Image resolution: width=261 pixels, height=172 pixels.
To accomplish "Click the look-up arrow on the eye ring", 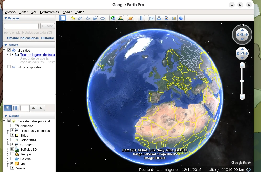I will coord(242,30).
